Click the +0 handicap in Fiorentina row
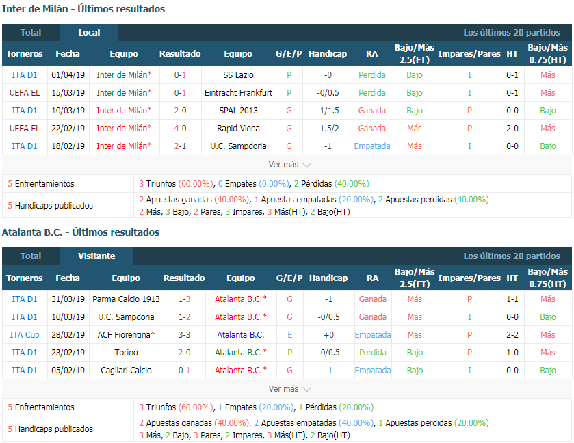 [x=328, y=335]
